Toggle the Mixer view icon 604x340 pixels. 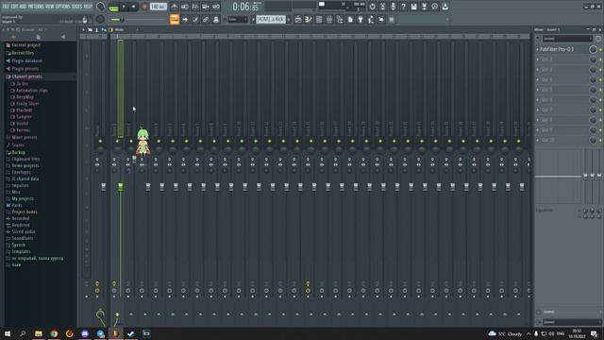[x=329, y=19]
